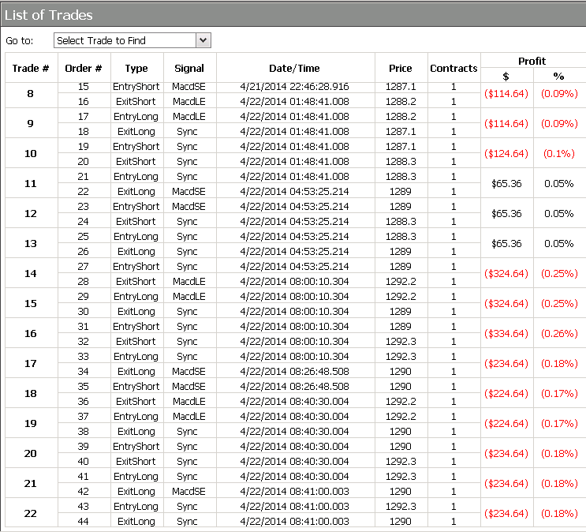This screenshot has height=532, width=586.
Task: Click (0.18%) profit percent for trade 22
Action: pos(559,513)
